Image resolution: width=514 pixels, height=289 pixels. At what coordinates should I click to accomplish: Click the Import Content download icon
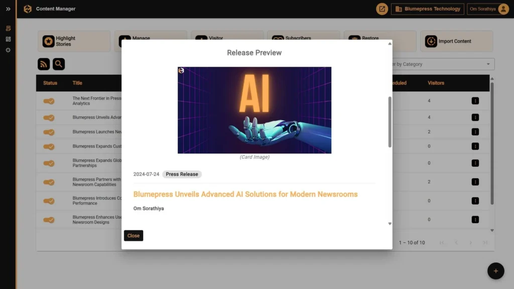[x=431, y=41]
